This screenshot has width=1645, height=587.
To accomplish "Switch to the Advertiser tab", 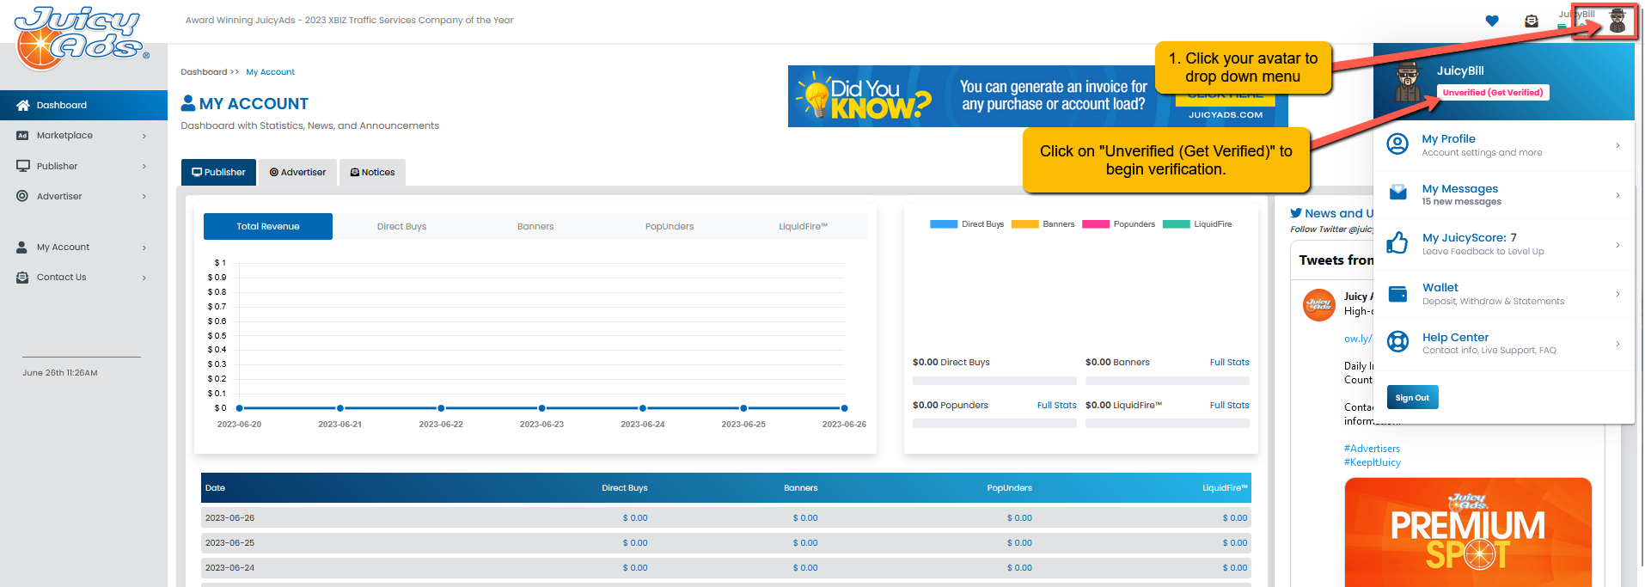I will [297, 172].
